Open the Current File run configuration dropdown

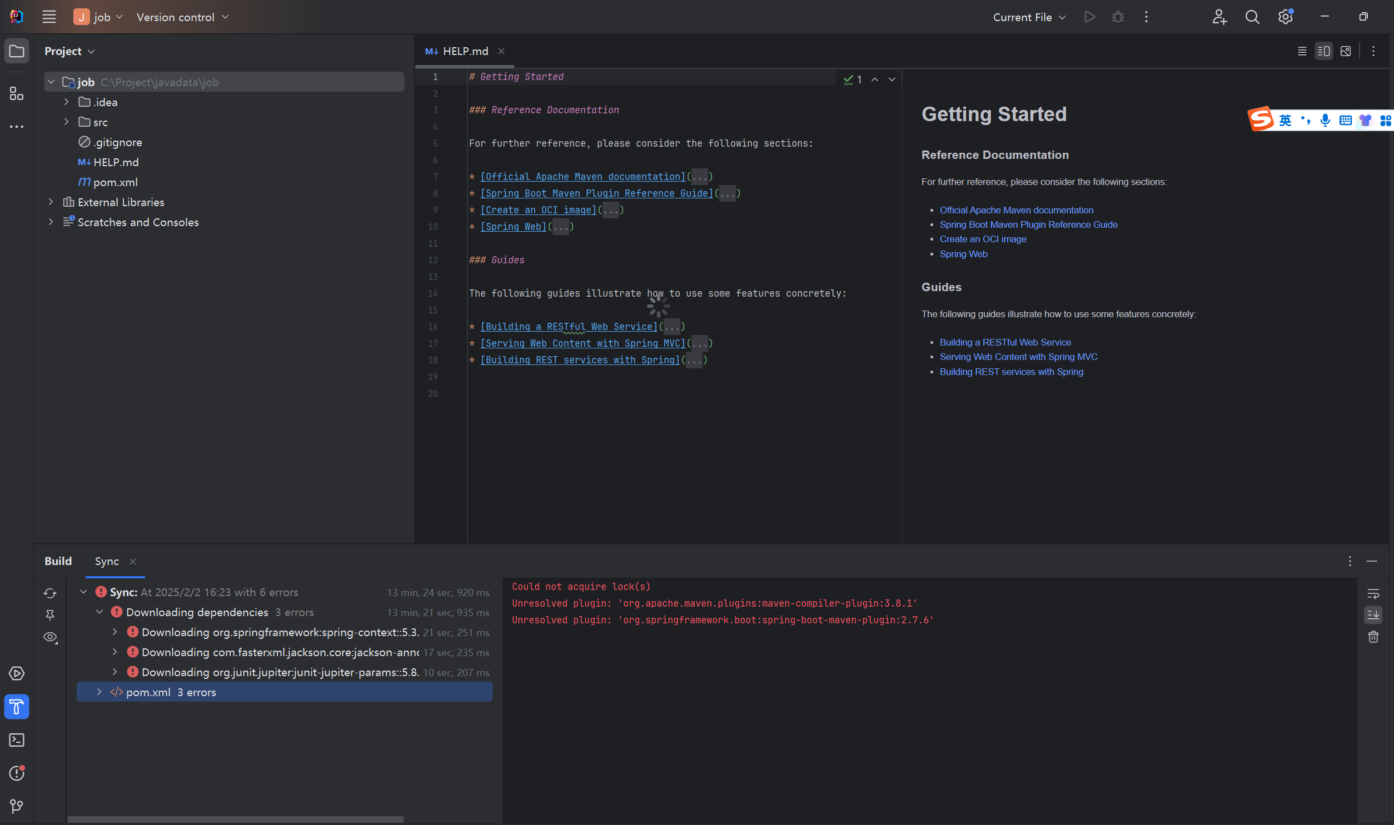(x=1029, y=17)
